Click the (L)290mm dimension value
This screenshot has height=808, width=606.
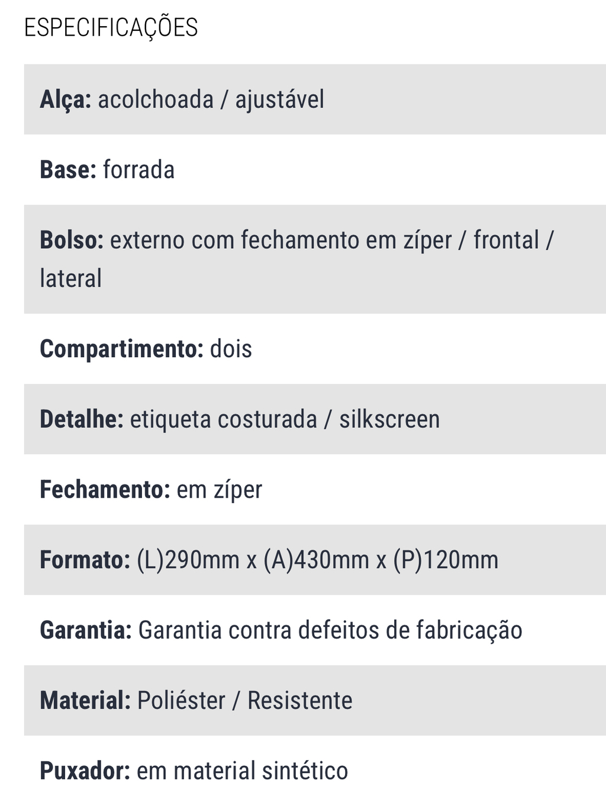point(188,560)
